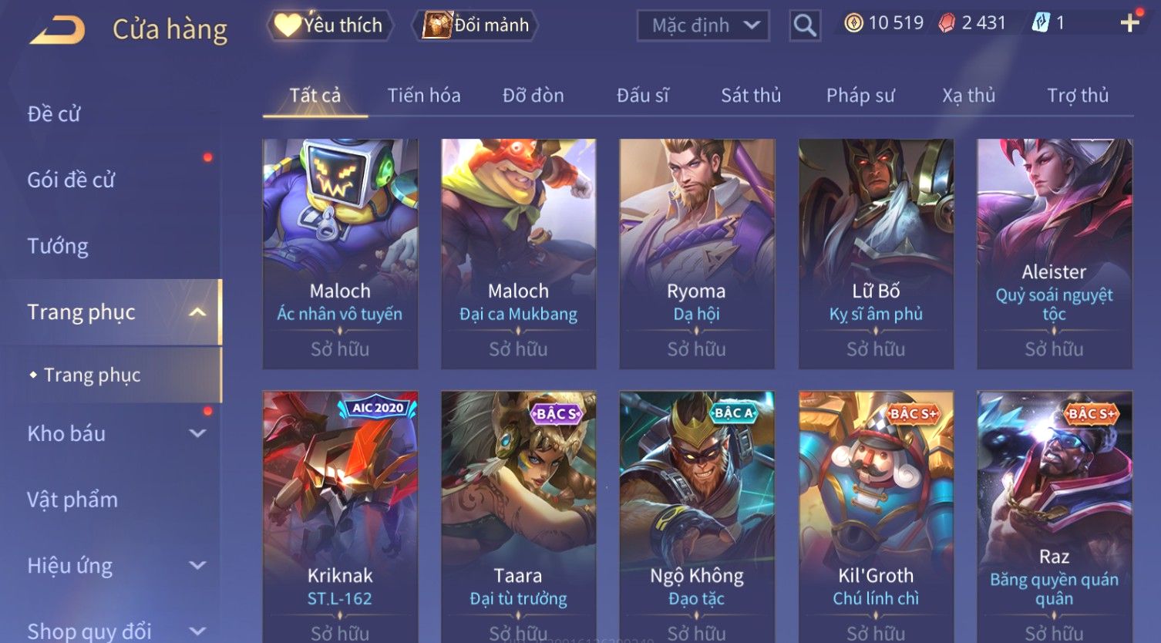Open Đổi mảnh shard exchange
Image resolution: width=1161 pixels, height=643 pixels.
(475, 25)
